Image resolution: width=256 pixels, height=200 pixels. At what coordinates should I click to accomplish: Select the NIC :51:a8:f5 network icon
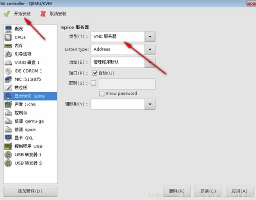click(x=8, y=79)
